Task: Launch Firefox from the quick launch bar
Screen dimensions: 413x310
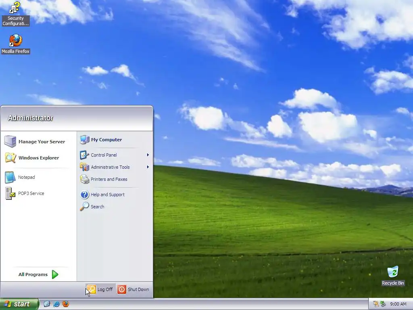Action: click(66, 304)
